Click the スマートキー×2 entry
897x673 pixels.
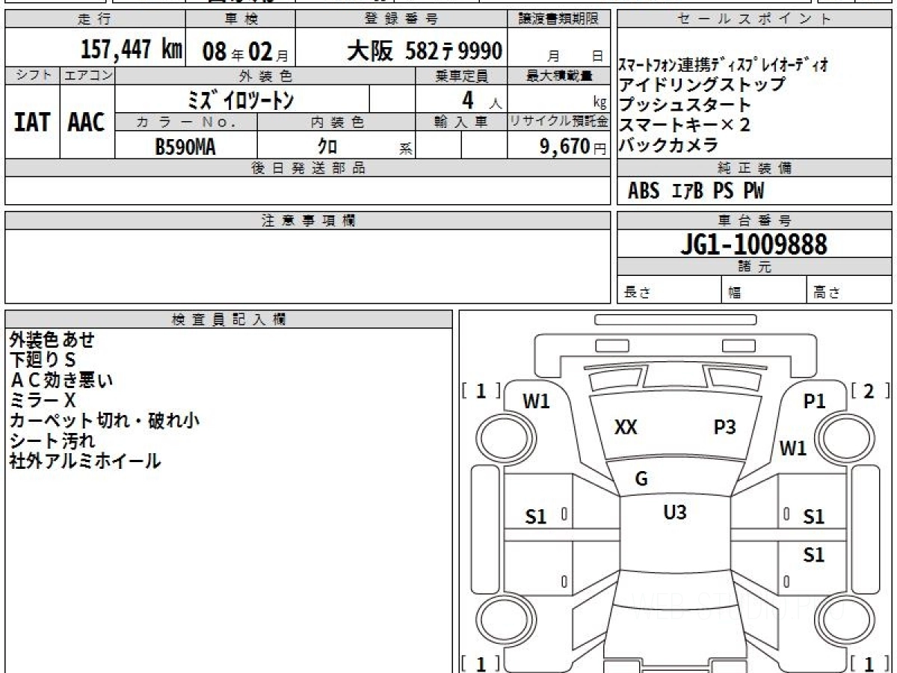[x=685, y=125]
